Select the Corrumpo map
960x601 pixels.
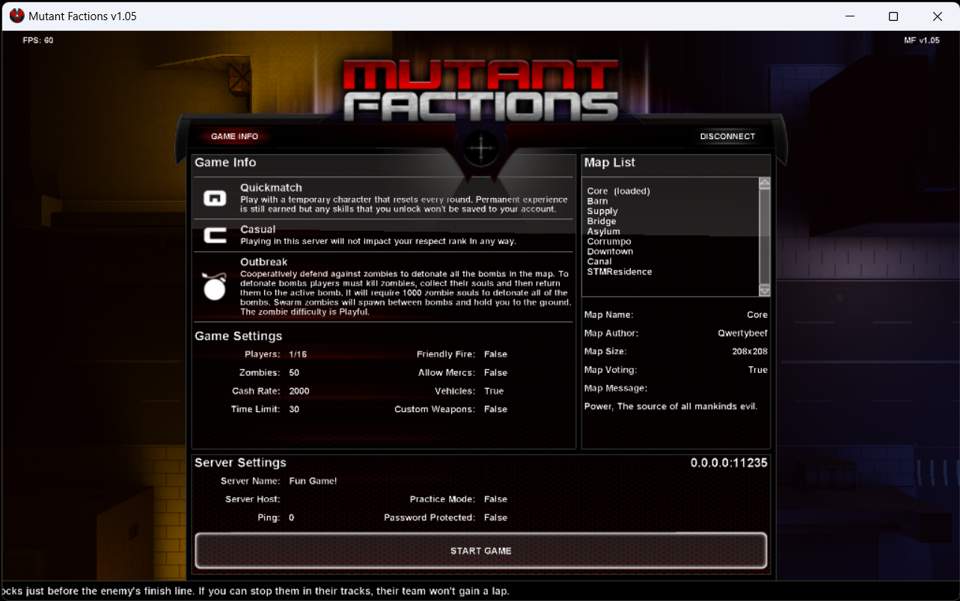609,241
